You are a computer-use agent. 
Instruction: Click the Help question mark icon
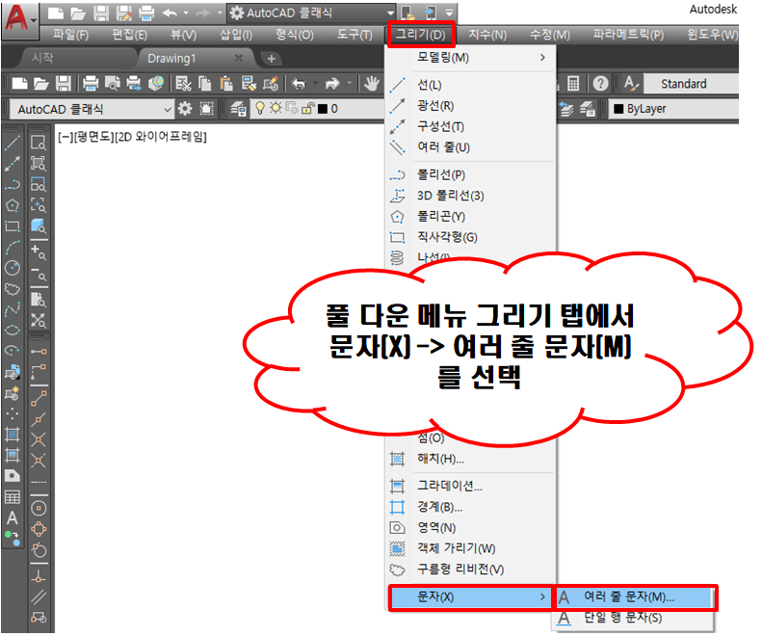[x=601, y=84]
